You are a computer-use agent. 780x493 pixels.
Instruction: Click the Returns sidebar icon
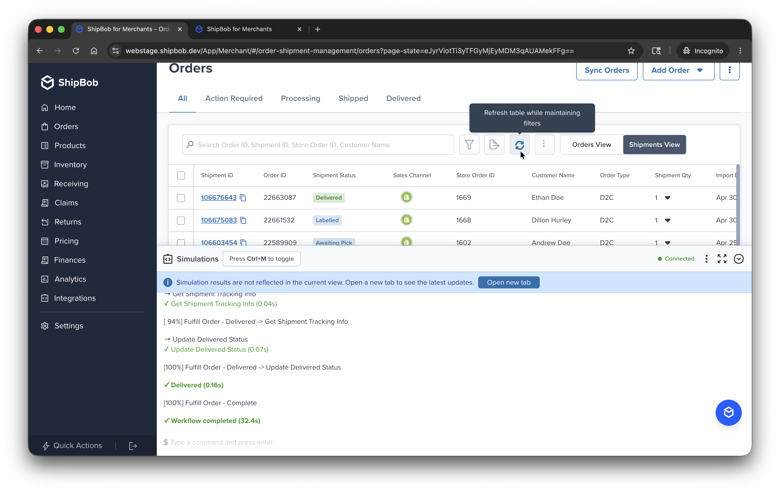[x=45, y=222]
